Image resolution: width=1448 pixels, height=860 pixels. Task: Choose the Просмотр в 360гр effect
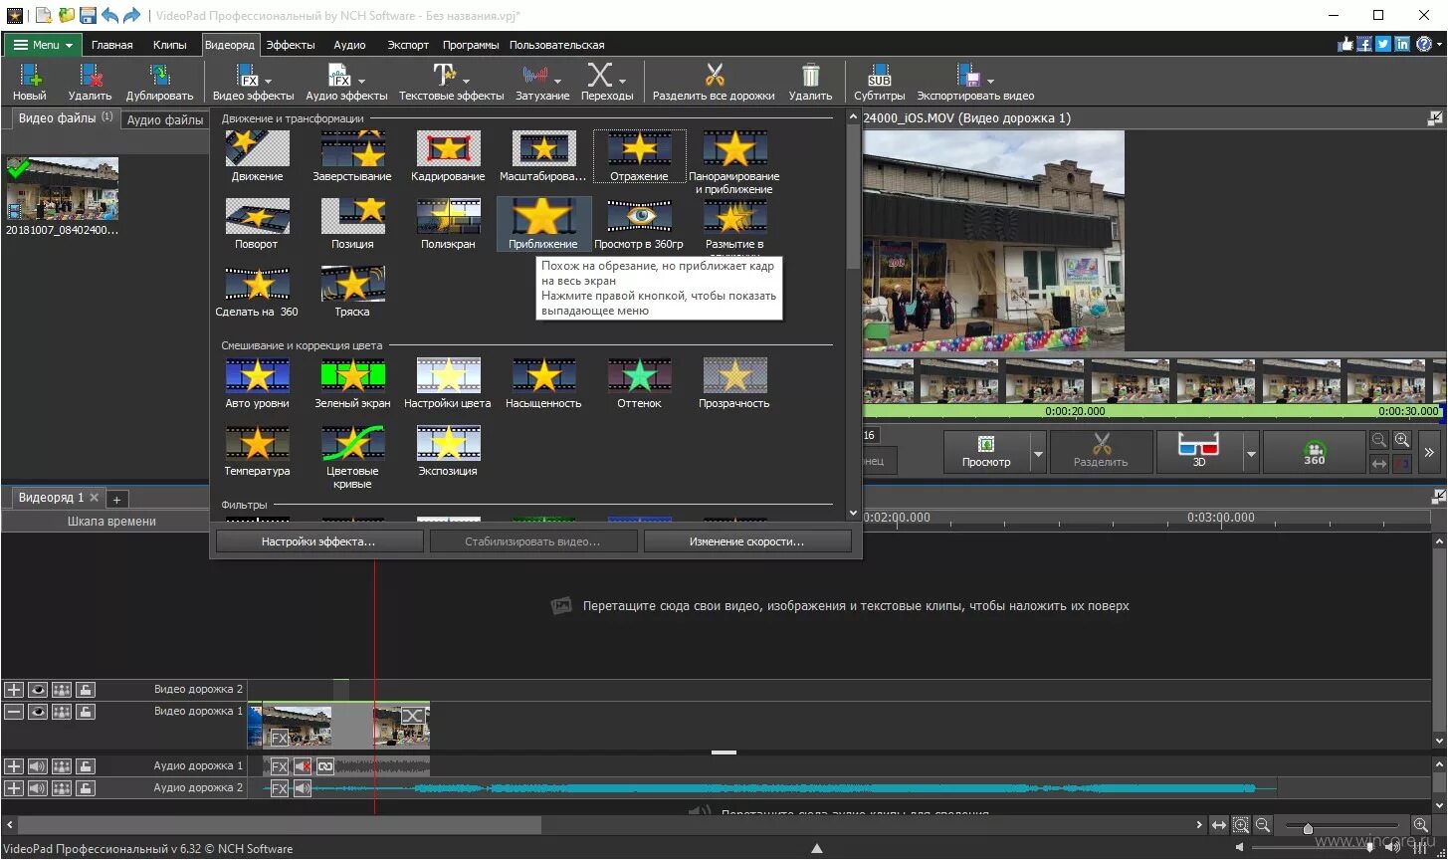click(x=639, y=224)
